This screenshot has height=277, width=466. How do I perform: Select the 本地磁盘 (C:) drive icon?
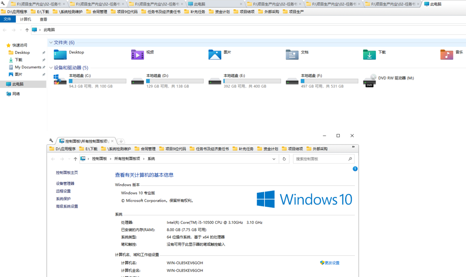(60, 80)
